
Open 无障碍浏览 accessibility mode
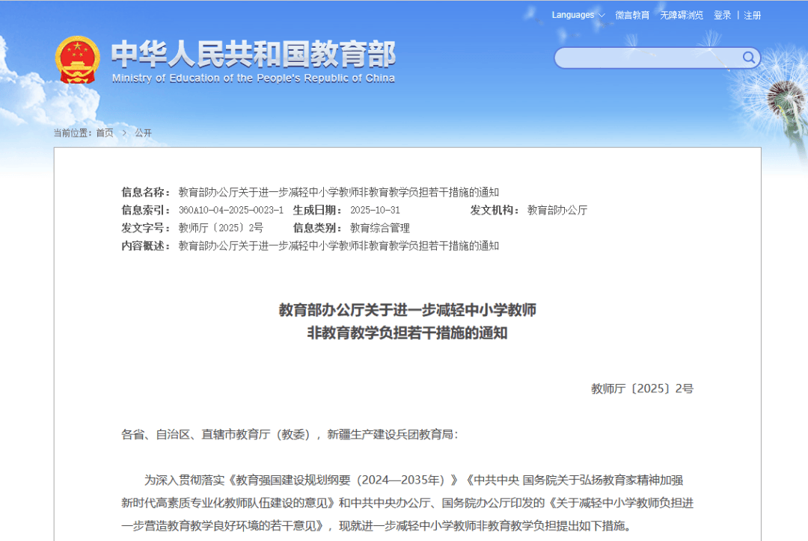pyautogui.click(x=682, y=15)
